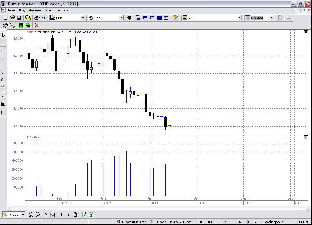
Task: Create a new chart document
Action: tap(5, 18)
